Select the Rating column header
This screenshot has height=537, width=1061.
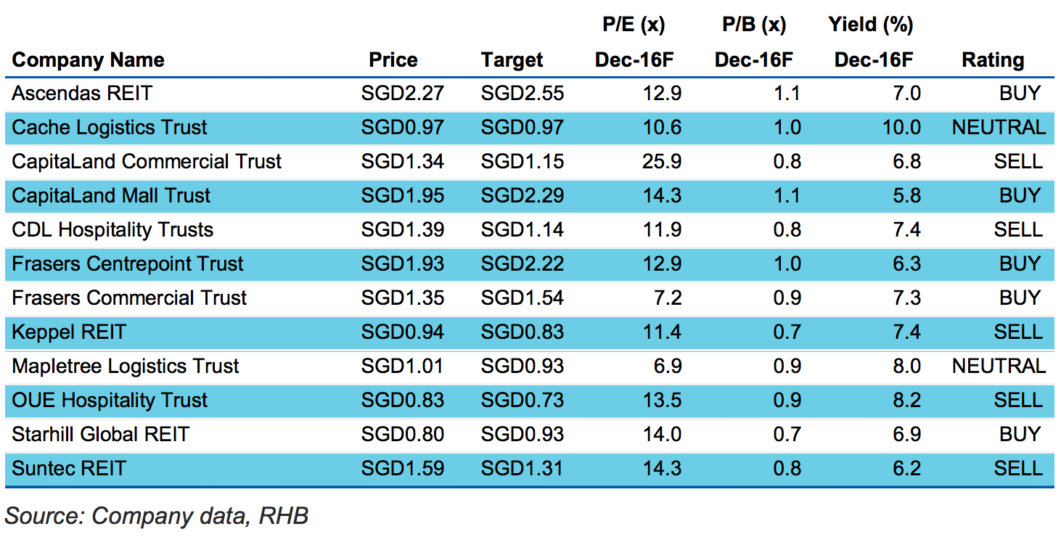(993, 60)
